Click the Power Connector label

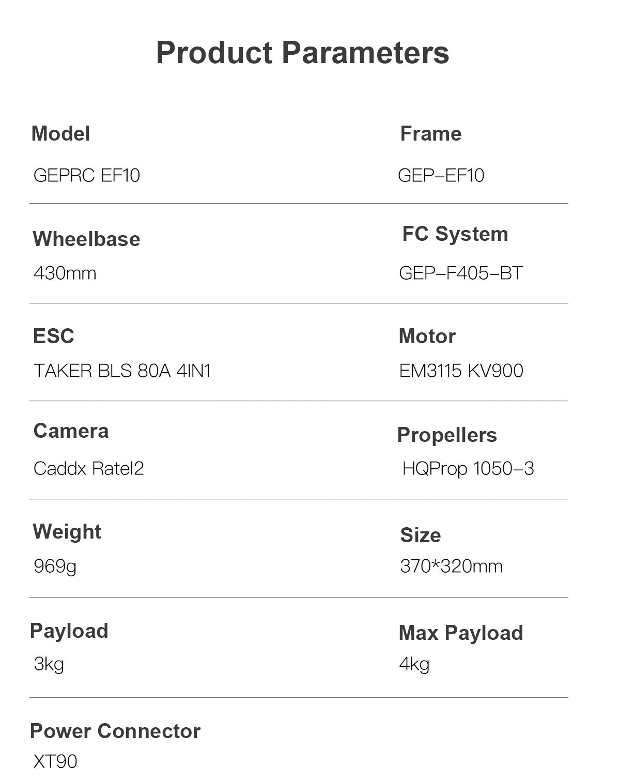tap(115, 731)
